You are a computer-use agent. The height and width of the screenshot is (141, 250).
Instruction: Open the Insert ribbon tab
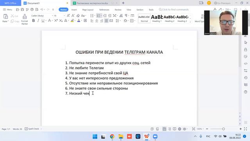point(74,10)
